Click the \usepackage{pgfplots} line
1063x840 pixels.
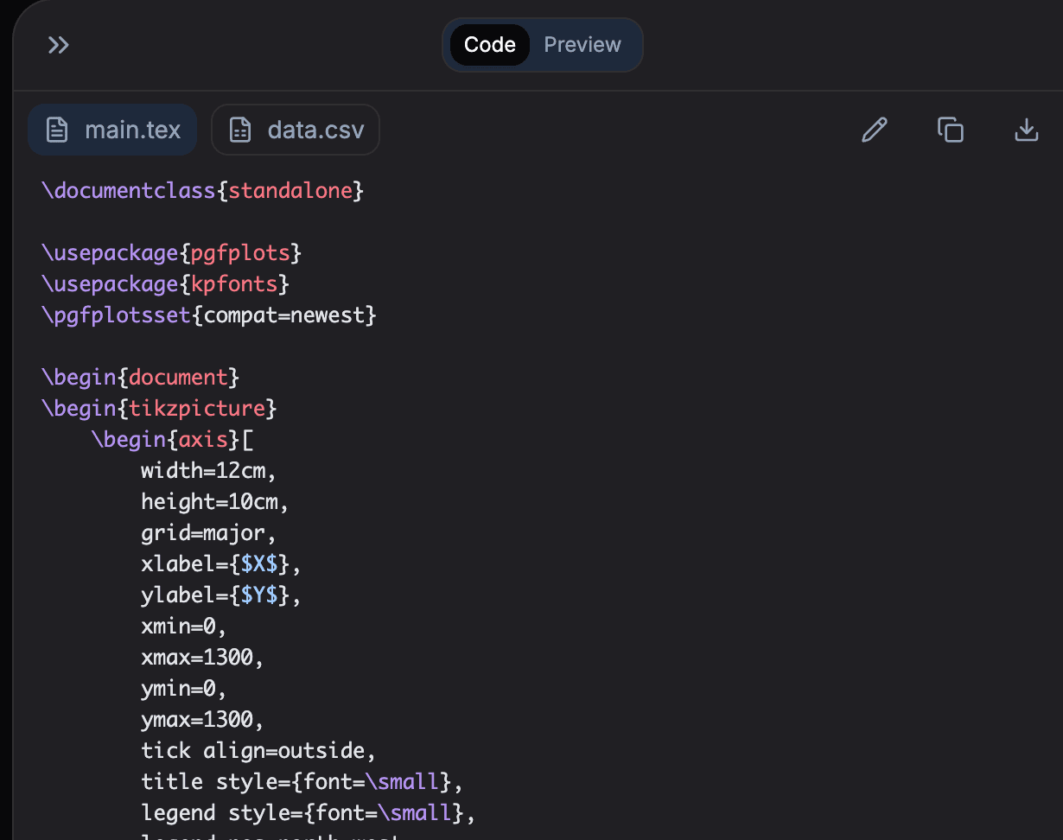click(171, 253)
